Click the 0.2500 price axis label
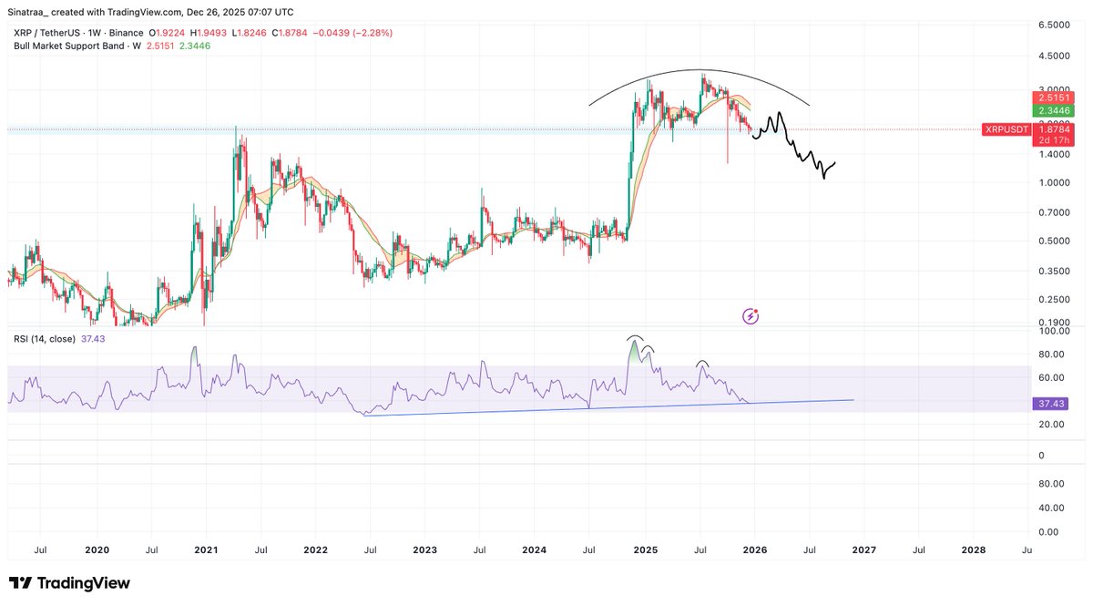1093x606 pixels. pyautogui.click(x=1055, y=301)
